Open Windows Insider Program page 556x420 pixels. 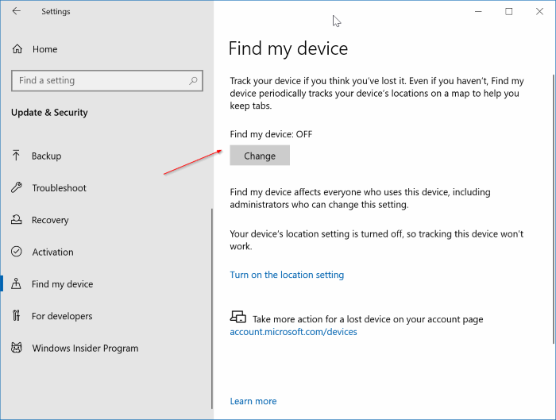85,349
